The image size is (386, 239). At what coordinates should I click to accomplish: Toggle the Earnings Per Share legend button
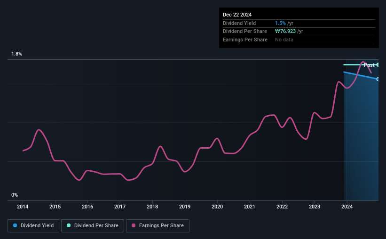click(158, 226)
